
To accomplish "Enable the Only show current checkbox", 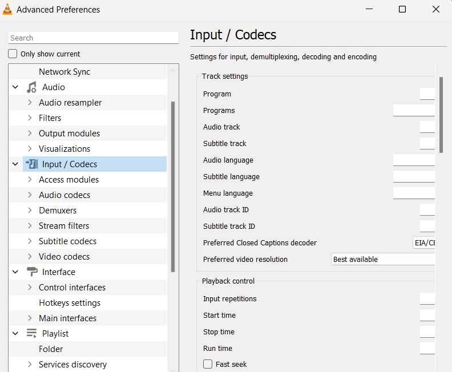I will coord(13,54).
